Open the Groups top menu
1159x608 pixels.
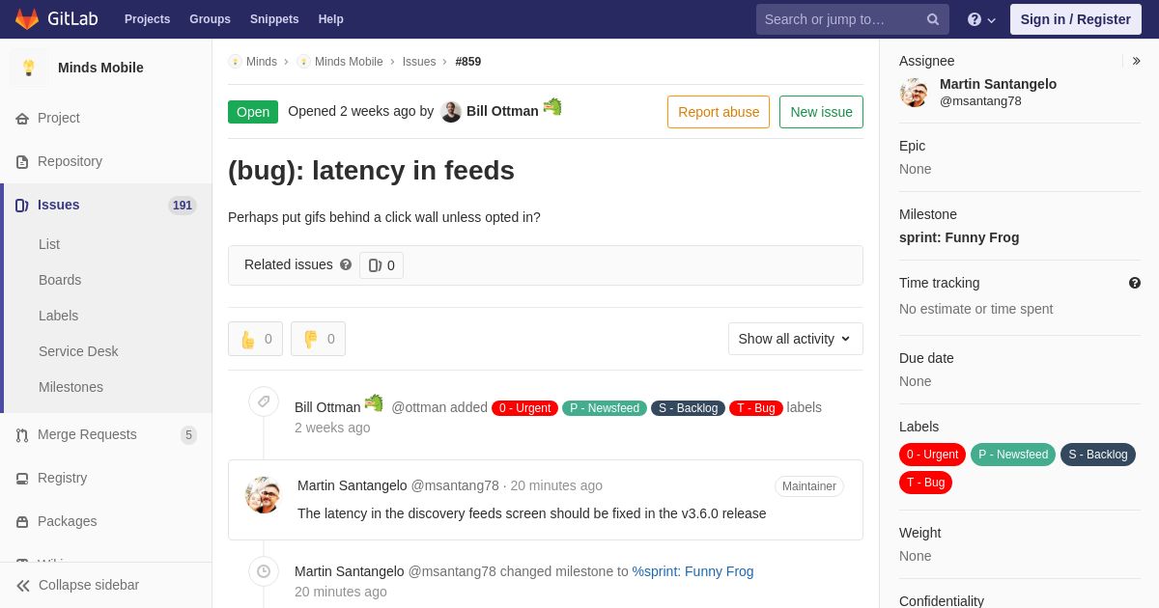[210, 19]
